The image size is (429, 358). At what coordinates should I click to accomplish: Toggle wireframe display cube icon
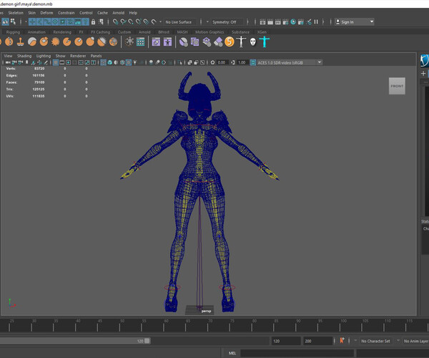click(104, 62)
